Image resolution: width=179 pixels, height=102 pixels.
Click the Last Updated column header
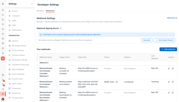155,57
